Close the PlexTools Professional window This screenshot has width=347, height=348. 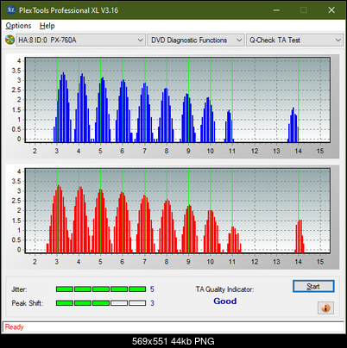[331, 10]
